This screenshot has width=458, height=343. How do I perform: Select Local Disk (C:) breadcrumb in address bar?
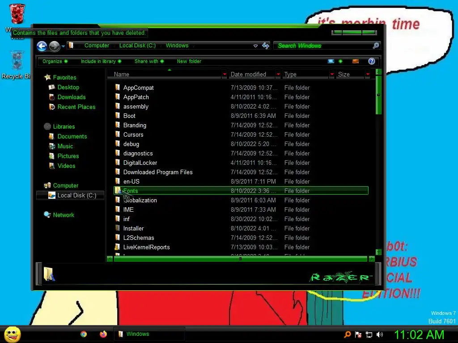(137, 46)
